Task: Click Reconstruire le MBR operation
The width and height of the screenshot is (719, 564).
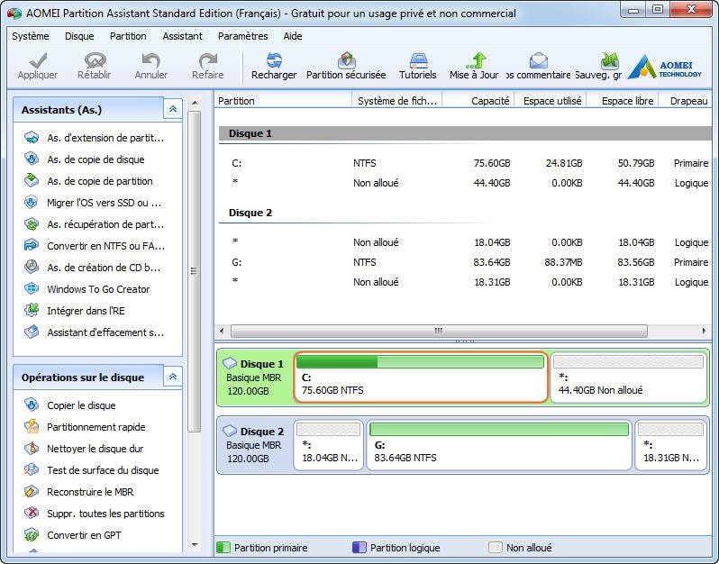Action: pyautogui.click(x=79, y=492)
